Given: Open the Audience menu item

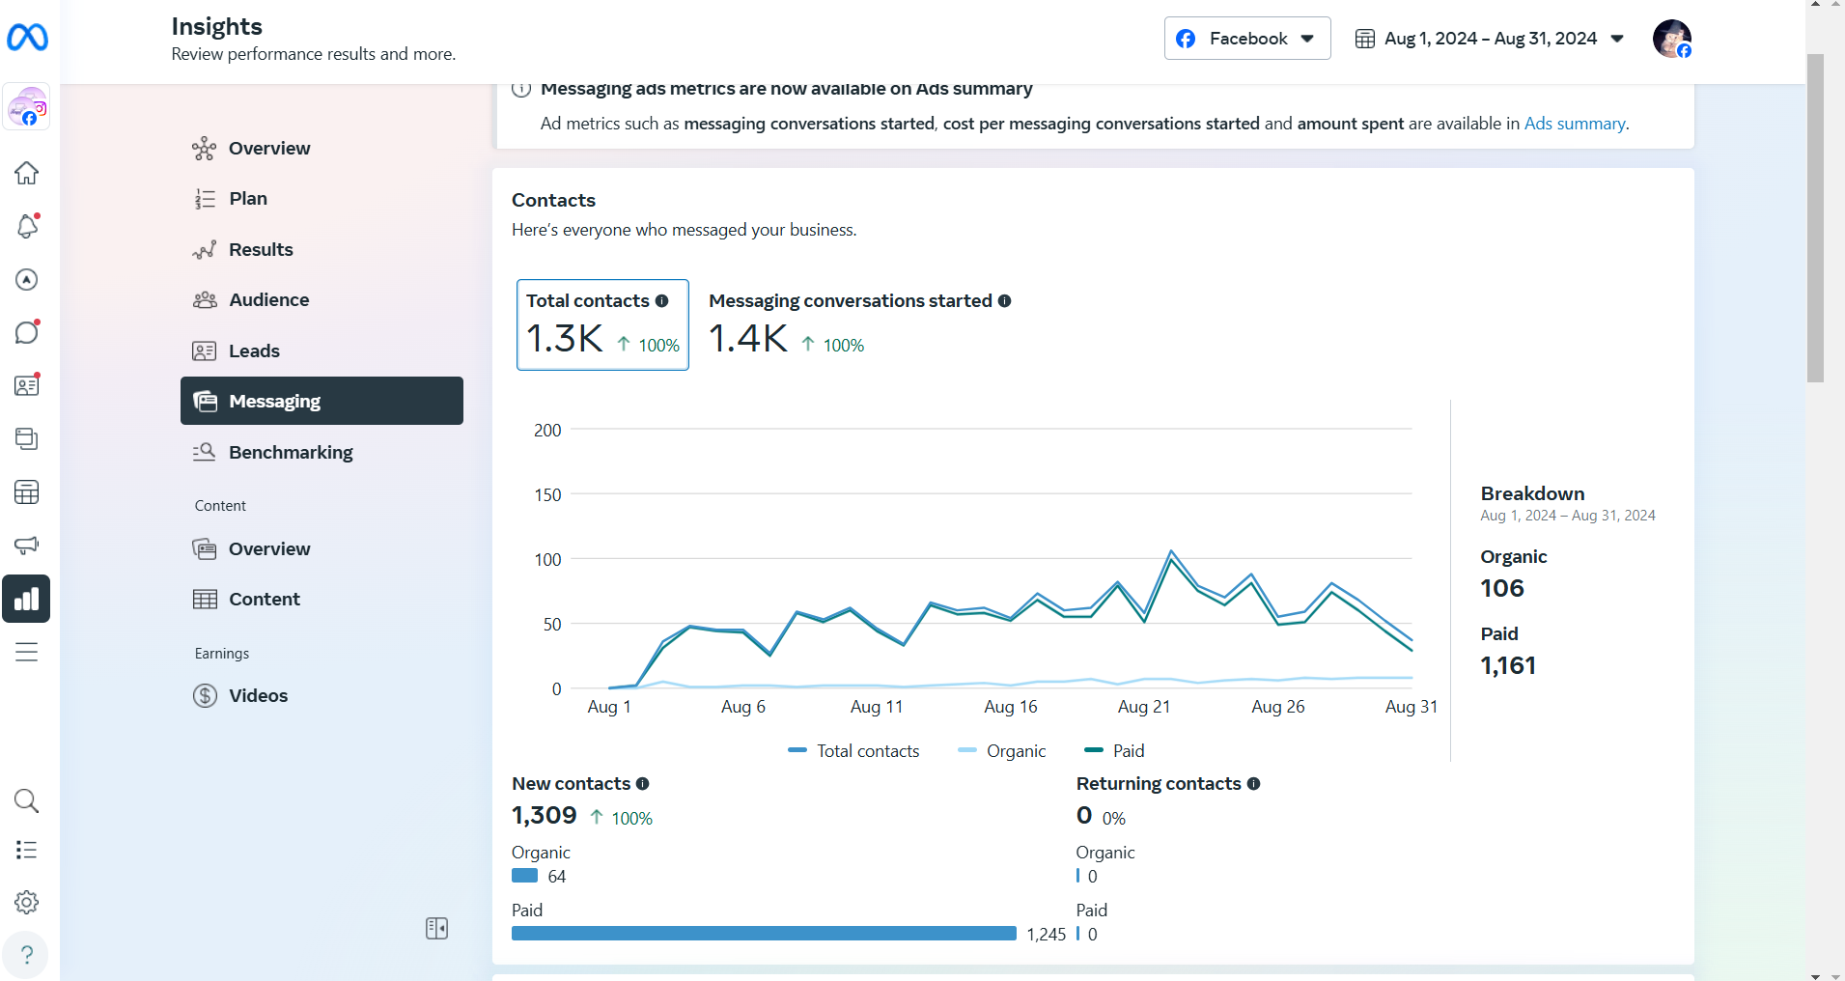Looking at the screenshot, I should point(268,299).
